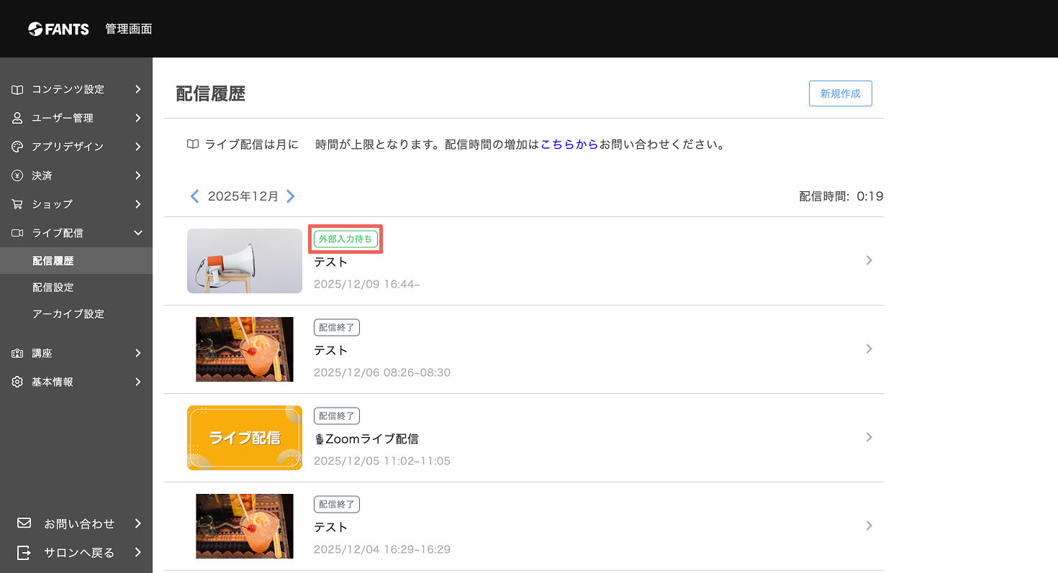Click the envelope icon beside お問い合わせ

pos(24,523)
